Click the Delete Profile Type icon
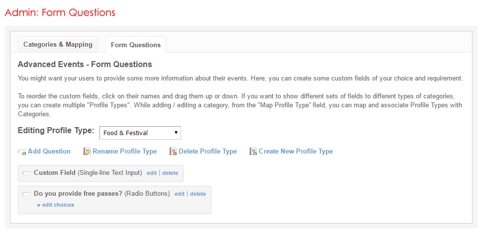 point(173,152)
